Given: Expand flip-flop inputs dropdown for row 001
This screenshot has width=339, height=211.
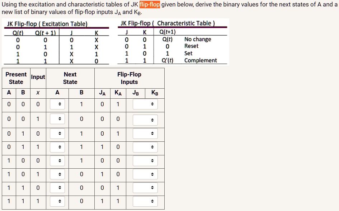Looking at the screenshot, I should 145,120.
